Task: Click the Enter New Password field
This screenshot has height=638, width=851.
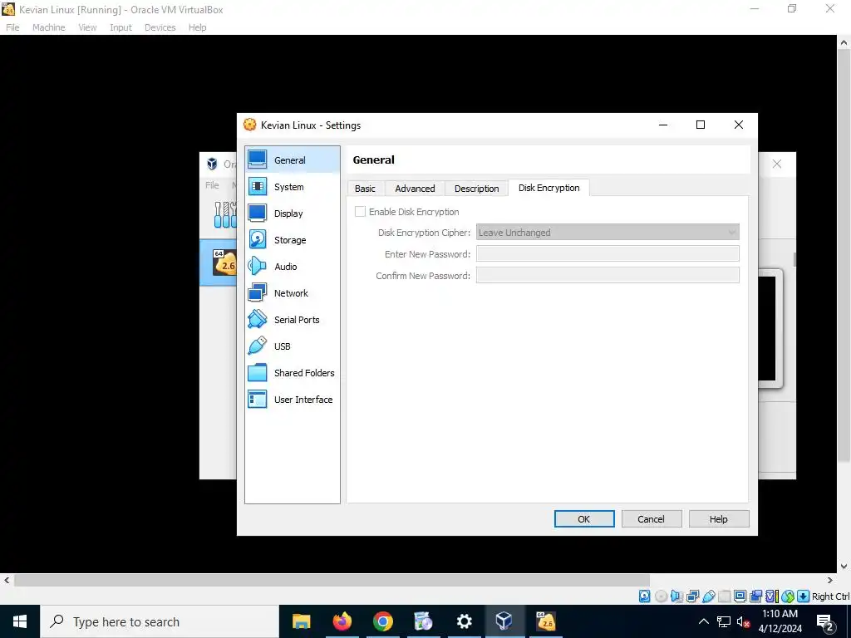Action: tap(608, 254)
